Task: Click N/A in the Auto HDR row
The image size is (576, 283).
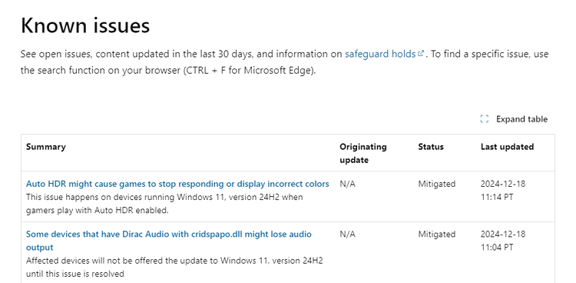Action: pos(347,184)
